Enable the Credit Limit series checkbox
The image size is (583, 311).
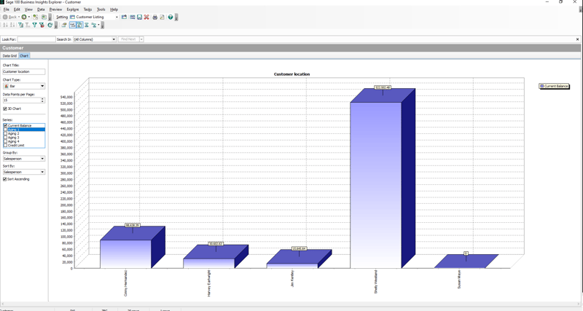[x=5, y=146]
